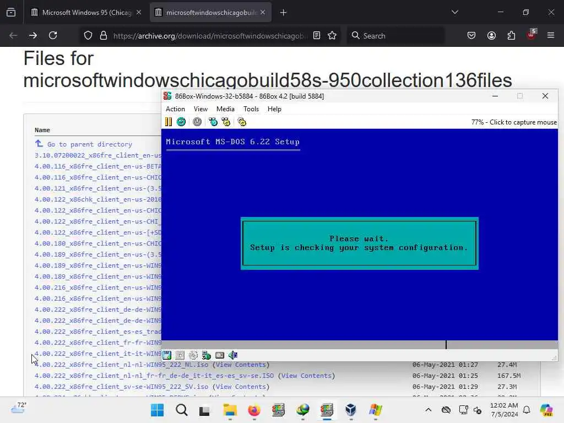The height and width of the screenshot is (423, 564).
Task: Click the browser Search field
Action: click(395, 36)
